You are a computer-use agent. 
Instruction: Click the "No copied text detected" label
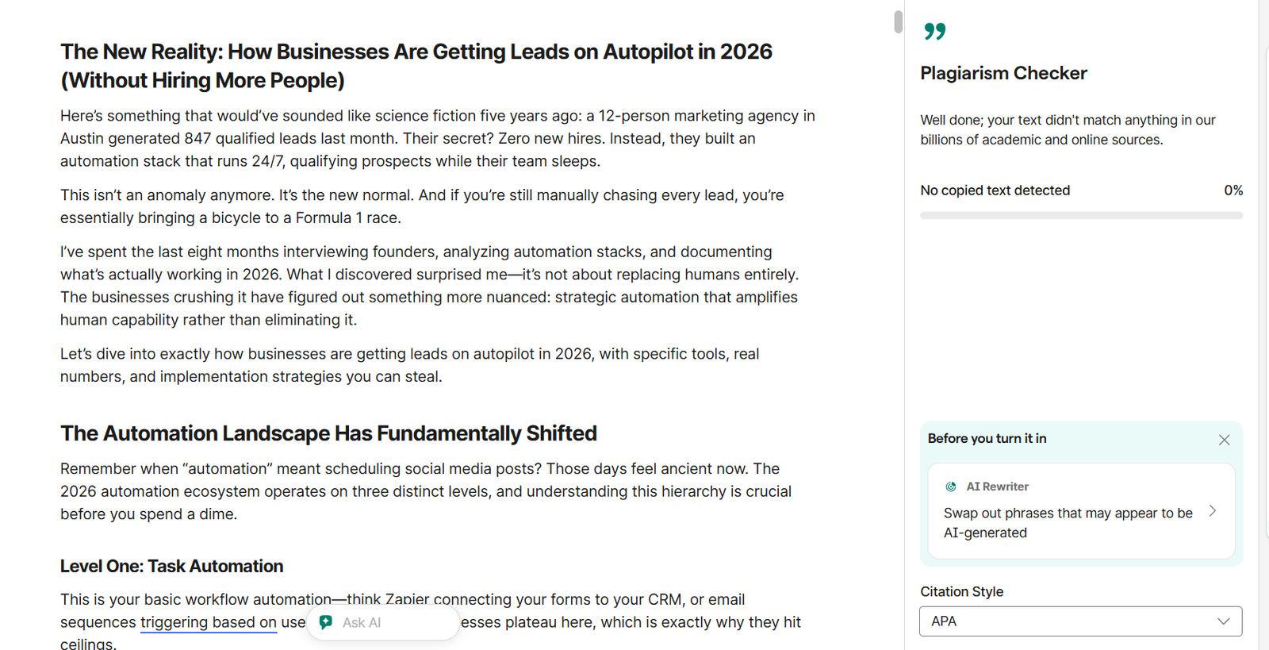click(x=995, y=190)
